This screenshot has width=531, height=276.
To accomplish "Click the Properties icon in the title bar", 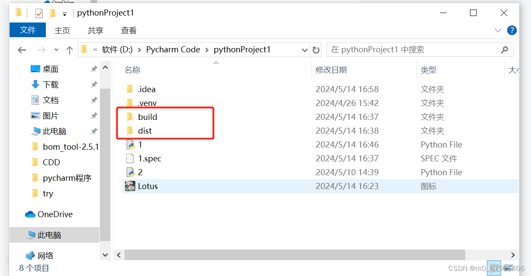I will (39, 13).
